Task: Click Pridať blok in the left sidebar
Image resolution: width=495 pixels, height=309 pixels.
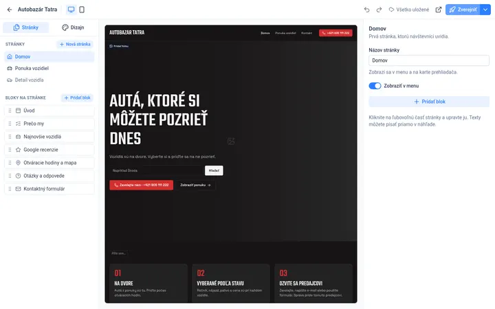Action: [x=77, y=98]
